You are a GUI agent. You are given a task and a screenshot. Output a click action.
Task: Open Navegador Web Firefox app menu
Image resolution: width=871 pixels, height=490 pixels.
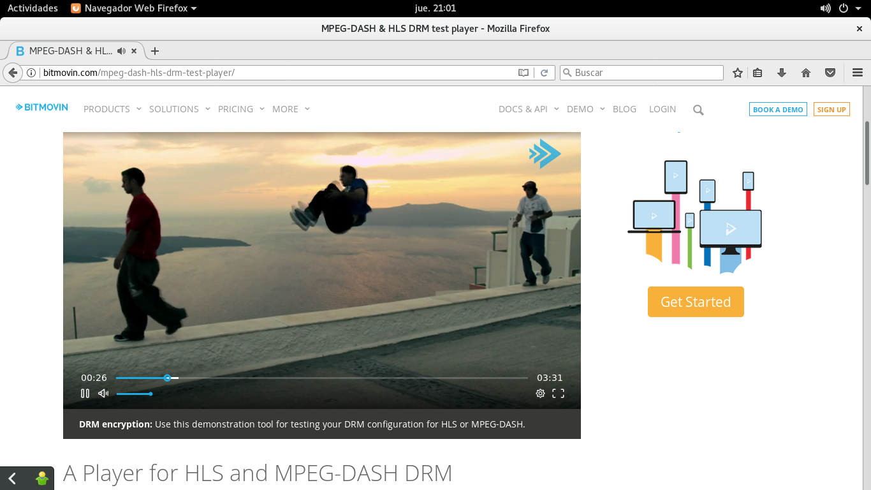tap(134, 8)
